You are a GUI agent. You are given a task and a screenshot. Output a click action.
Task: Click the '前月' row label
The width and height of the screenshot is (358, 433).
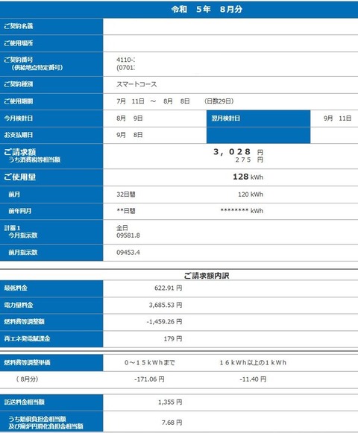coord(14,195)
